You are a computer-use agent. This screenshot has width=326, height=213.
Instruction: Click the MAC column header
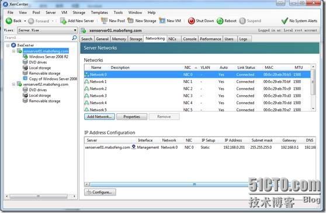(x=269, y=68)
